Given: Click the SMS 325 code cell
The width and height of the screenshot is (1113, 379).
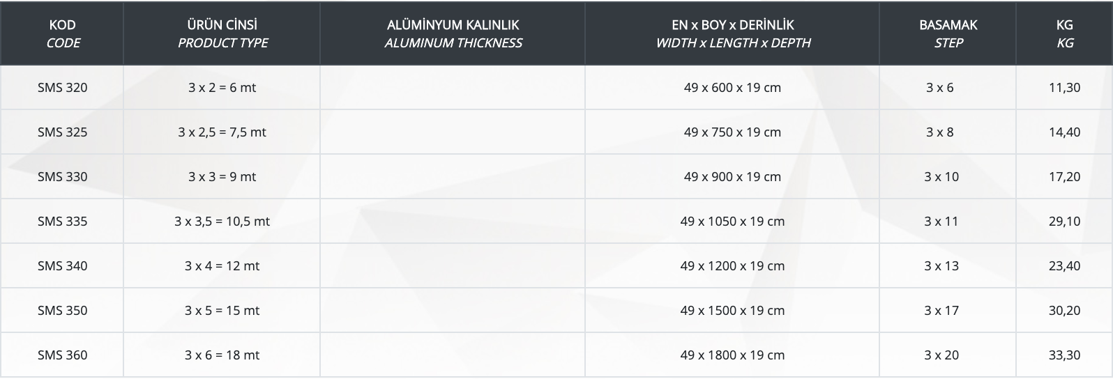Looking at the screenshot, I should click(x=63, y=132).
